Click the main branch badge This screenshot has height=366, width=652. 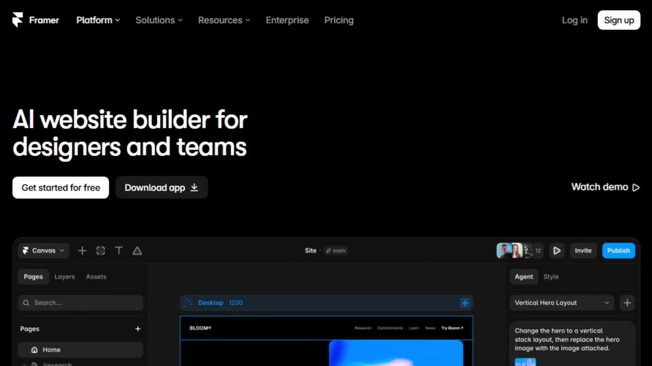click(x=336, y=251)
